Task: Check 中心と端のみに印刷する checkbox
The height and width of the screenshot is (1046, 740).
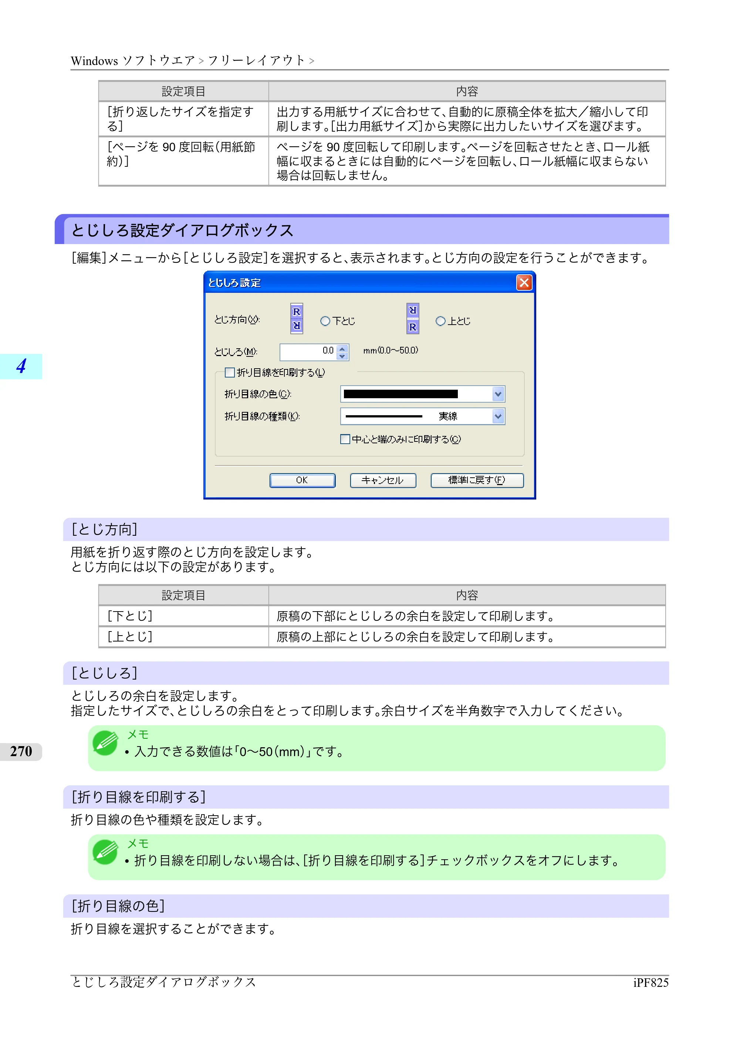Action: point(345,439)
